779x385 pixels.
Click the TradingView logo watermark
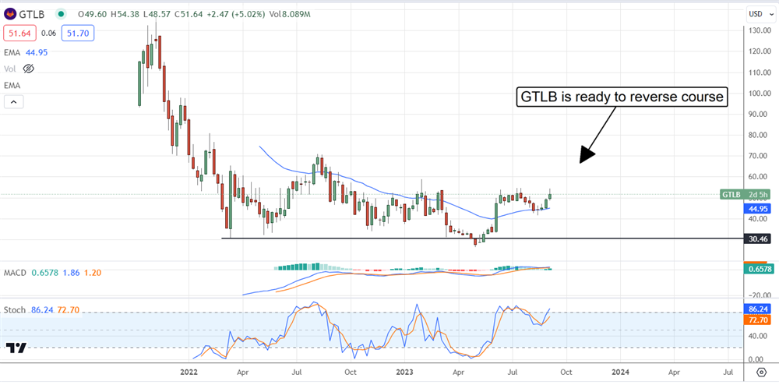(15, 348)
